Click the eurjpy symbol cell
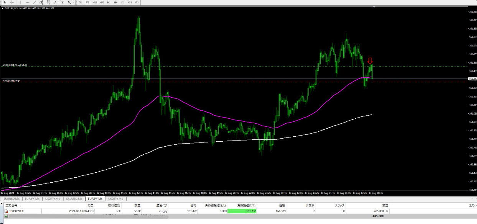Viewport: 477px width, 224px height. 163,211
